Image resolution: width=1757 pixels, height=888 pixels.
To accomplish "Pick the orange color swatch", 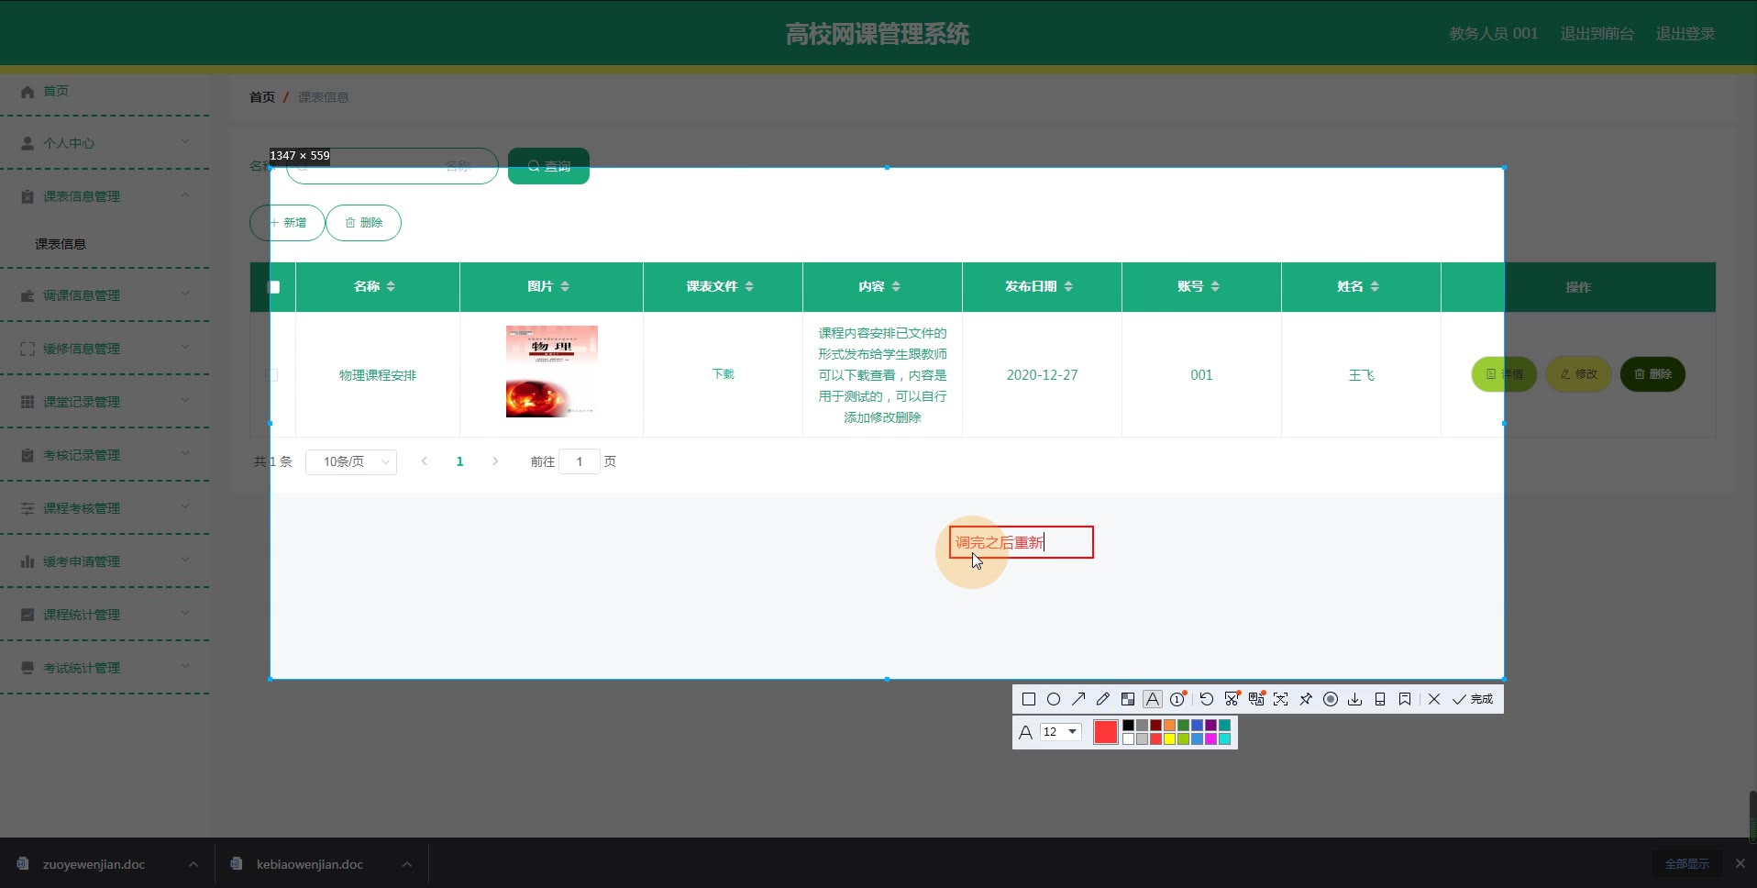I will pyautogui.click(x=1170, y=726).
